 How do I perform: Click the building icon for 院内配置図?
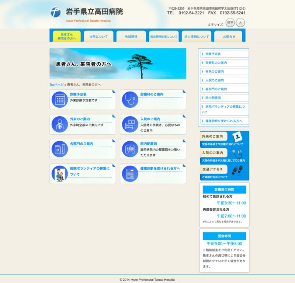click(130, 149)
